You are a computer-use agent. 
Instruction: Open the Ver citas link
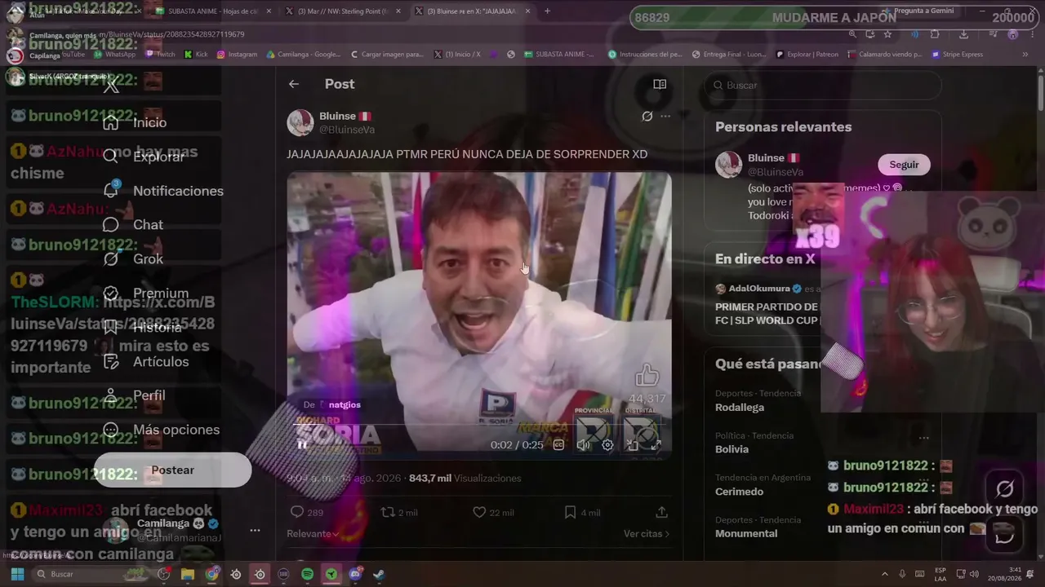[647, 534]
